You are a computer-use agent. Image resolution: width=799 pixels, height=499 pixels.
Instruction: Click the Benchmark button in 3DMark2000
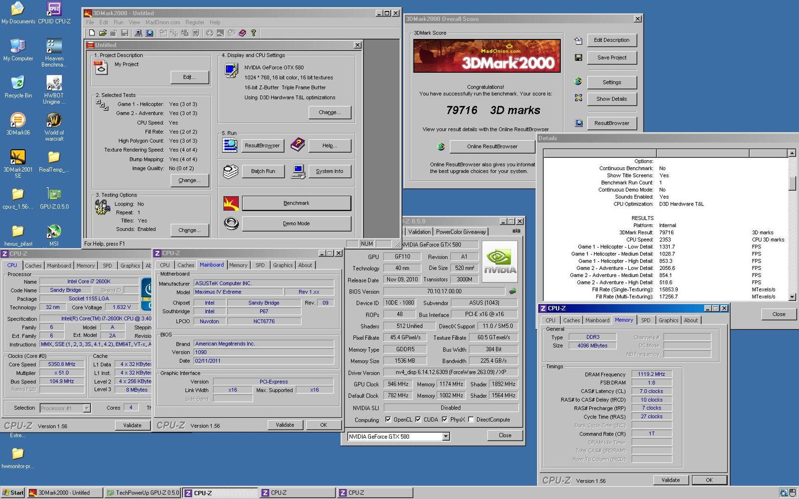pos(297,203)
